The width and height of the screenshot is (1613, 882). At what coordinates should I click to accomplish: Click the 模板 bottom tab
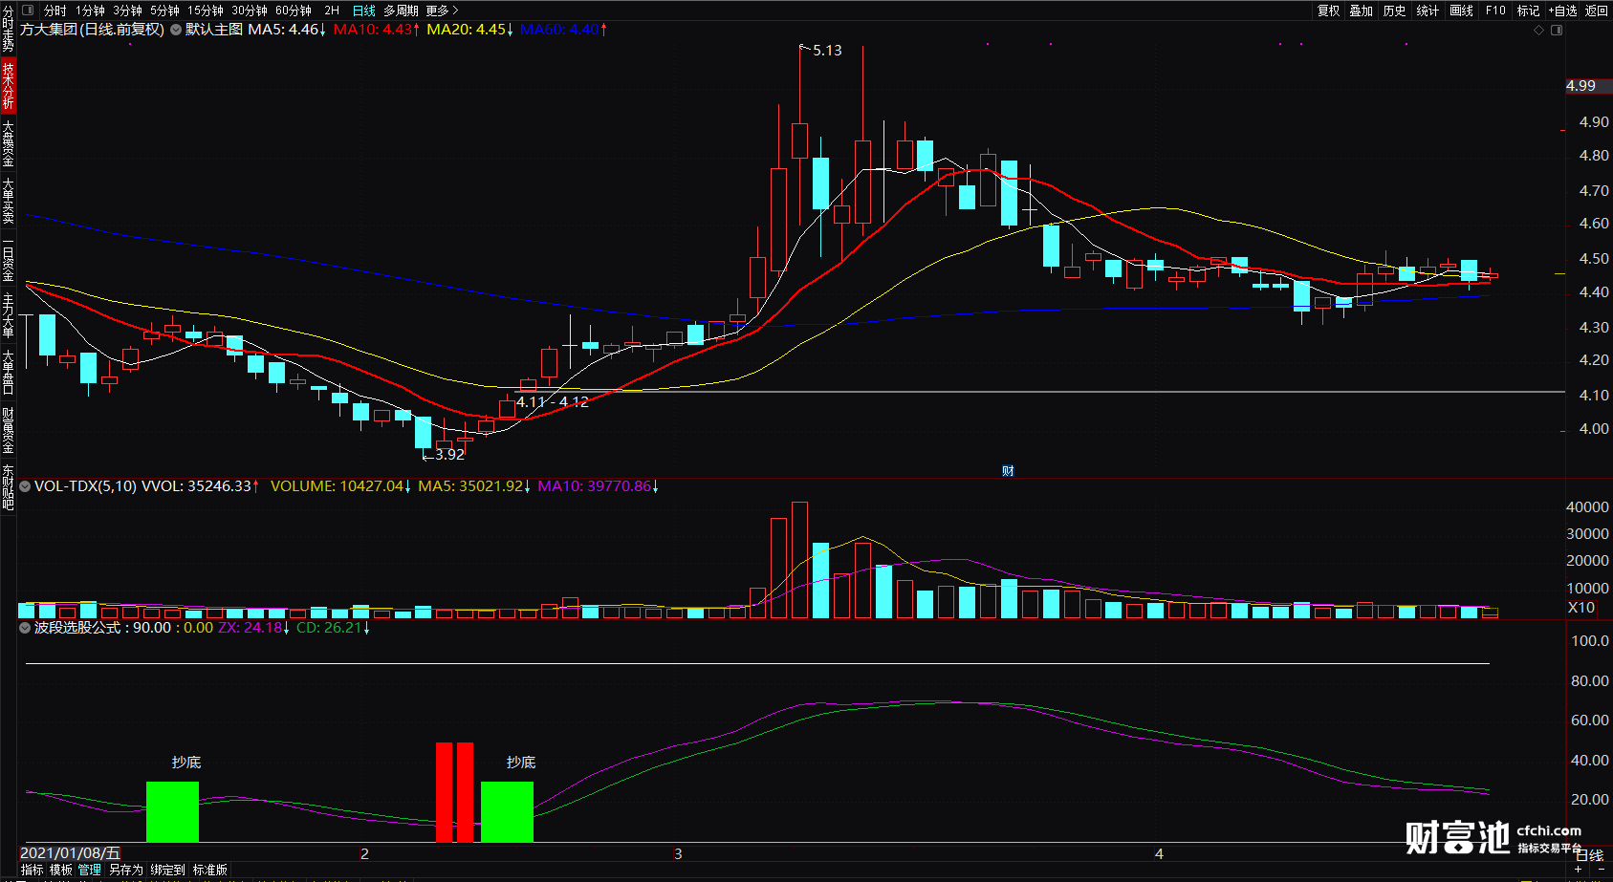click(61, 870)
